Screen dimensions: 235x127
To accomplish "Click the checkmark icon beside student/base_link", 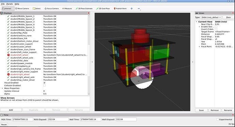I will click(9, 38).
